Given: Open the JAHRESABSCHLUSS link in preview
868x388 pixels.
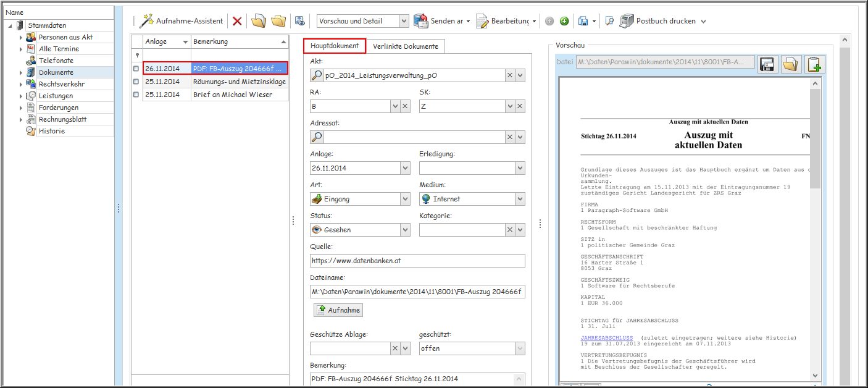Looking at the screenshot, I should pos(606,338).
